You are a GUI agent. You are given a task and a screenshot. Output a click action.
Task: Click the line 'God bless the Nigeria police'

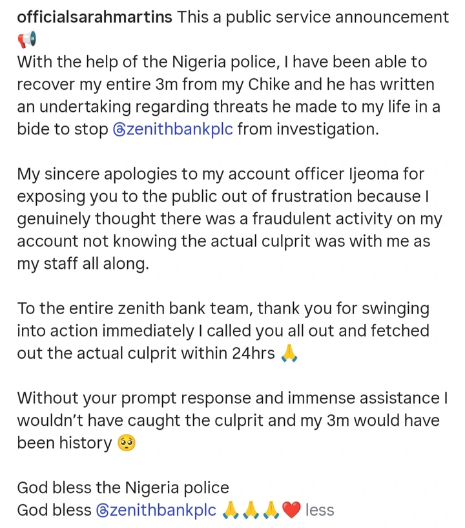coord(123,487)
